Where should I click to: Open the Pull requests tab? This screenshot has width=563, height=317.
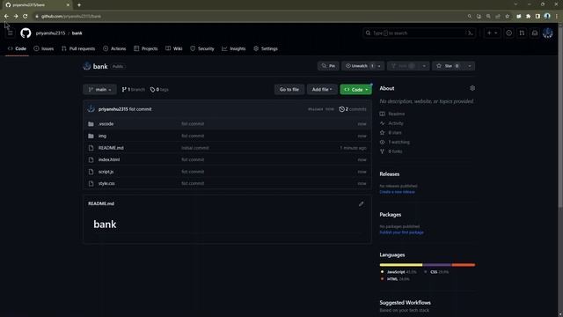point(78,48)
